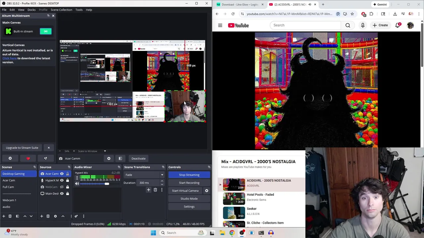Image resolution: width=424 pixels, height=238 pixels.
Task: Open HyperX Mic options three-dot menu
Action: coord(77,178)
